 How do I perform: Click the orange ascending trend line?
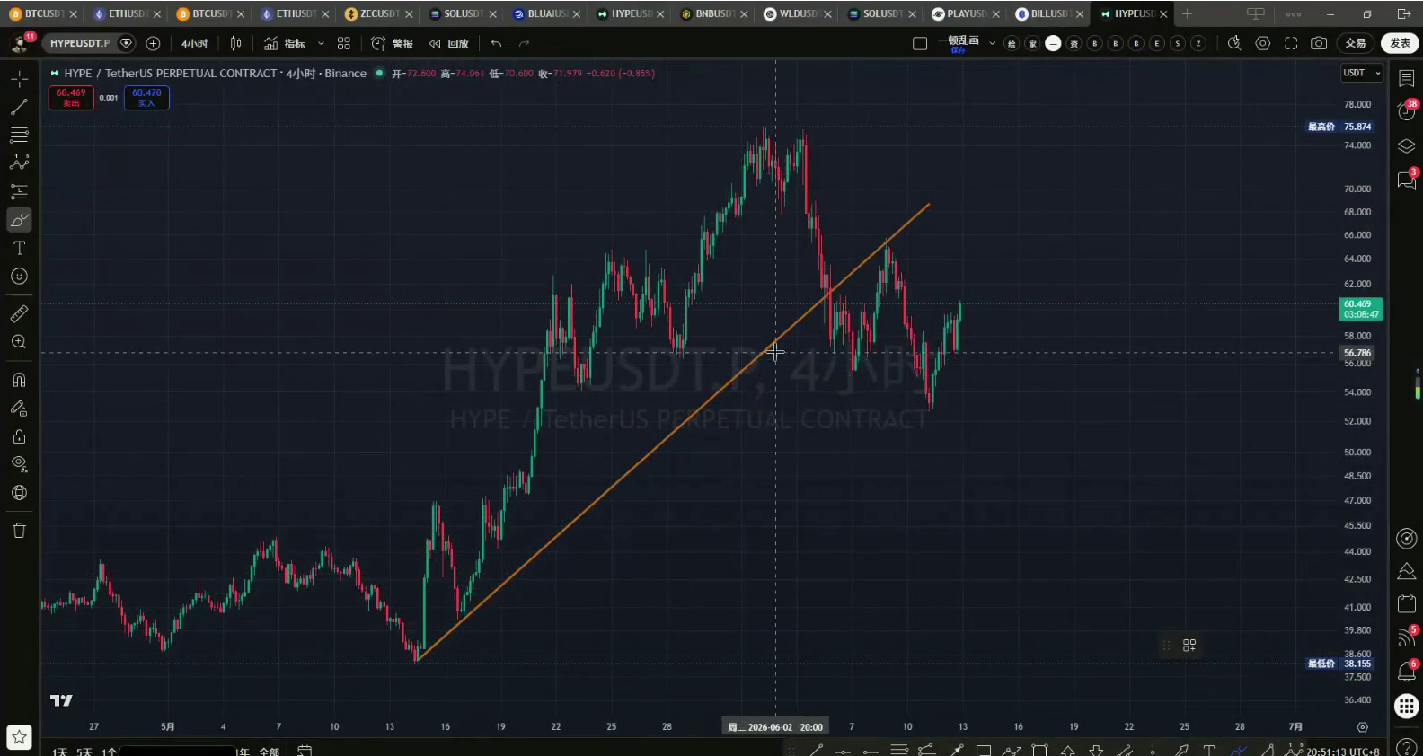click(x=674, y=432)
